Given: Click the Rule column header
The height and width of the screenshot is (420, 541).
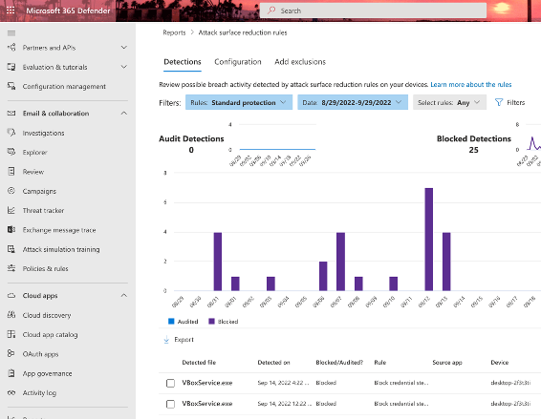Looking at the screenshot, I should (x=379, y=363).
